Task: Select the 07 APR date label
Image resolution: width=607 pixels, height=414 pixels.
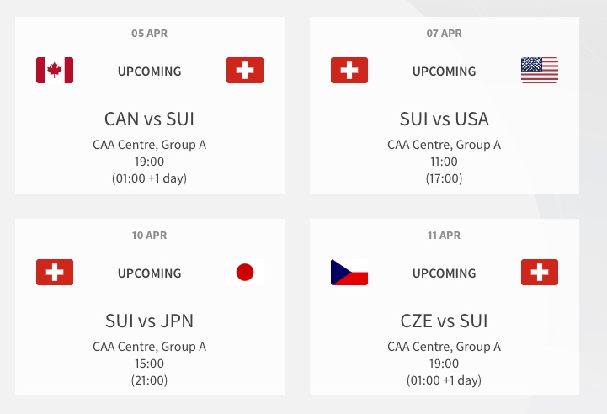Action: click(x=444, y=34)
